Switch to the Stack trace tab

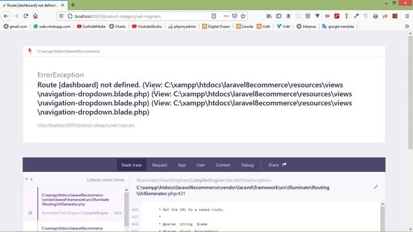[x=131, y=165]
